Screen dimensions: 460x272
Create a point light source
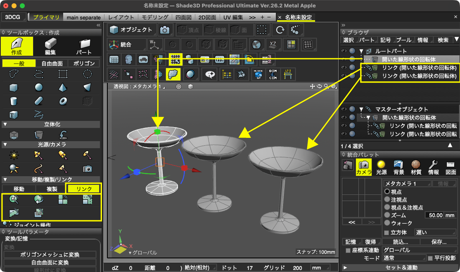coord(14,155)
